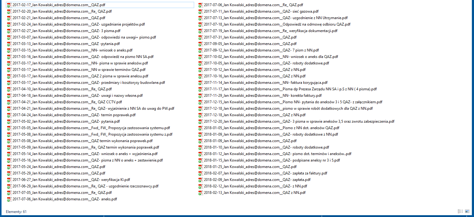Click PDF icon of 2017-09-12 7 pism z NN
Viewport: 474px width, 217px height.
pyautogui.click(x=201, y=50)
